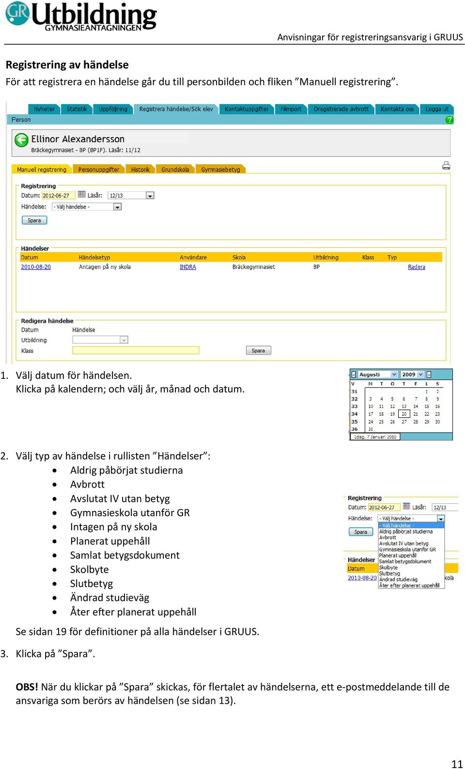Click Spara button in Redigera händelse section
465x769 pixels.
(259, 350)
